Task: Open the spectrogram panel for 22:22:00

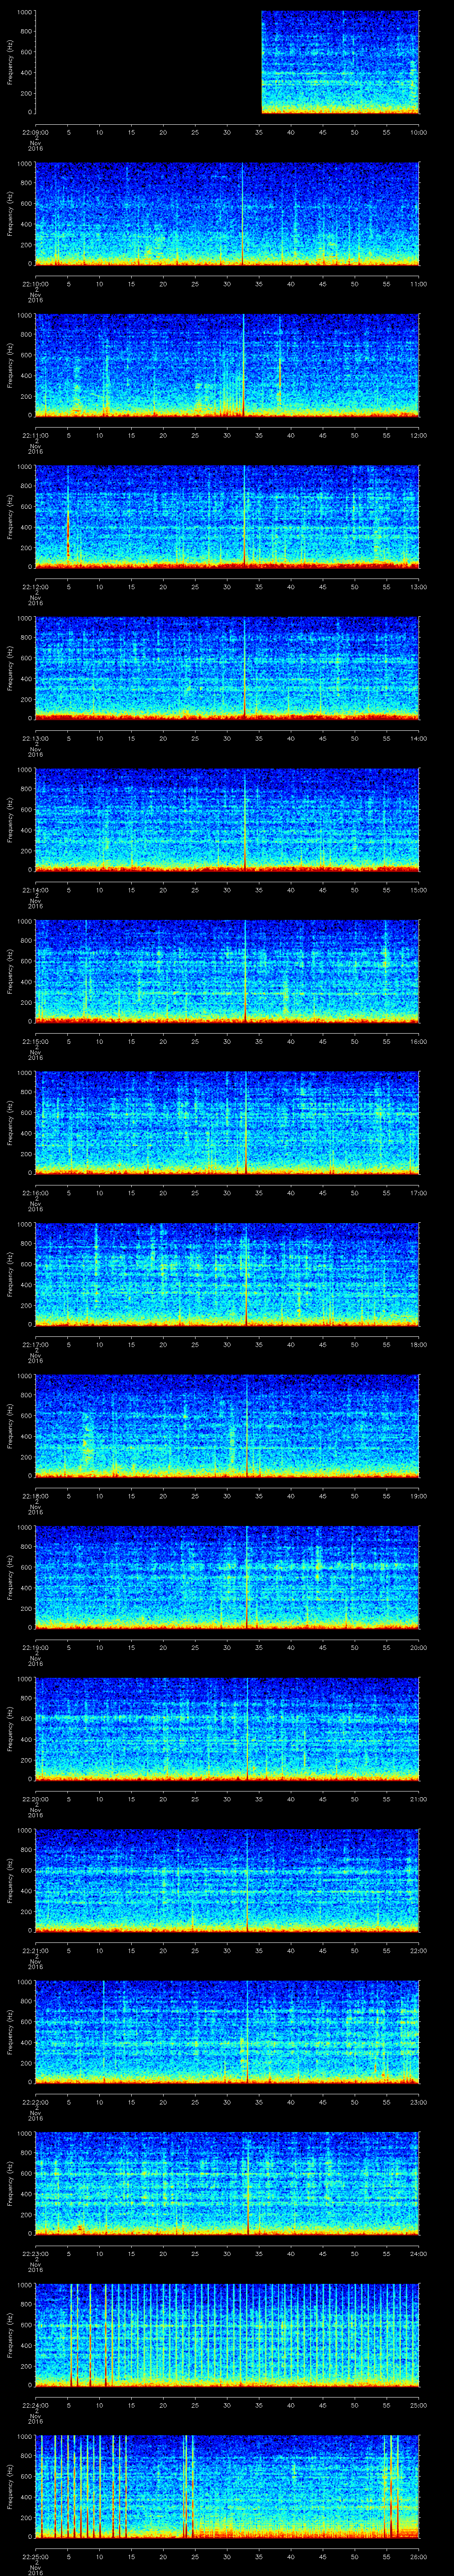Action: 227,2032
